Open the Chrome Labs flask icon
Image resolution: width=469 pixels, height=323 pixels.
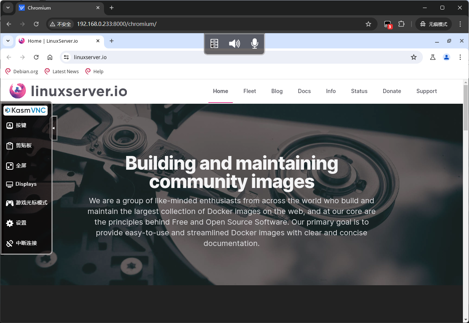433,57
